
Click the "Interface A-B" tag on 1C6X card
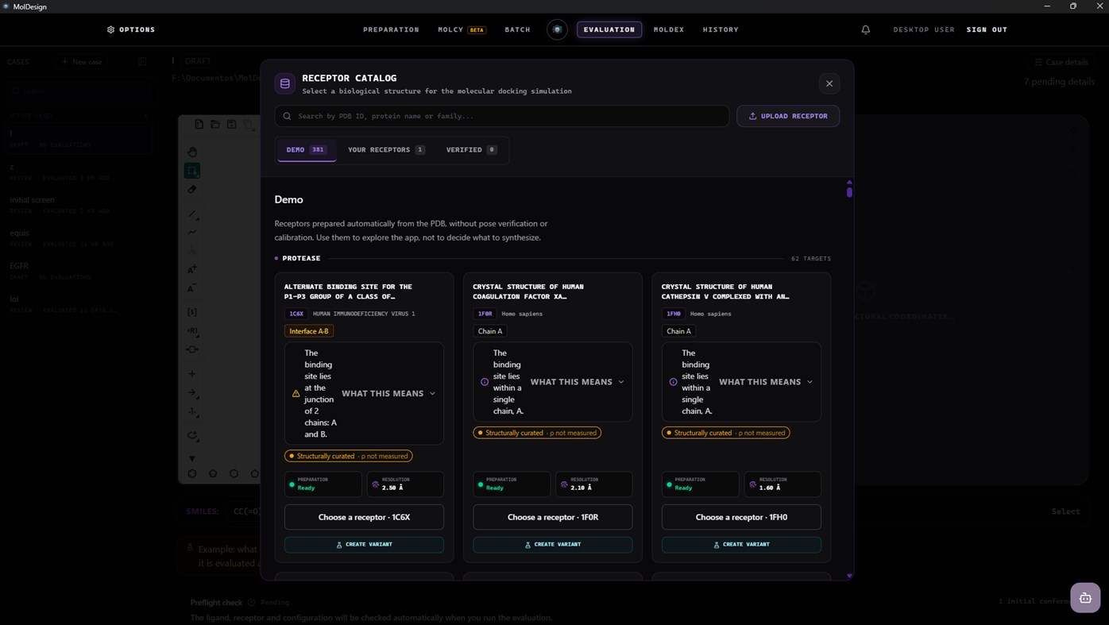309,331
